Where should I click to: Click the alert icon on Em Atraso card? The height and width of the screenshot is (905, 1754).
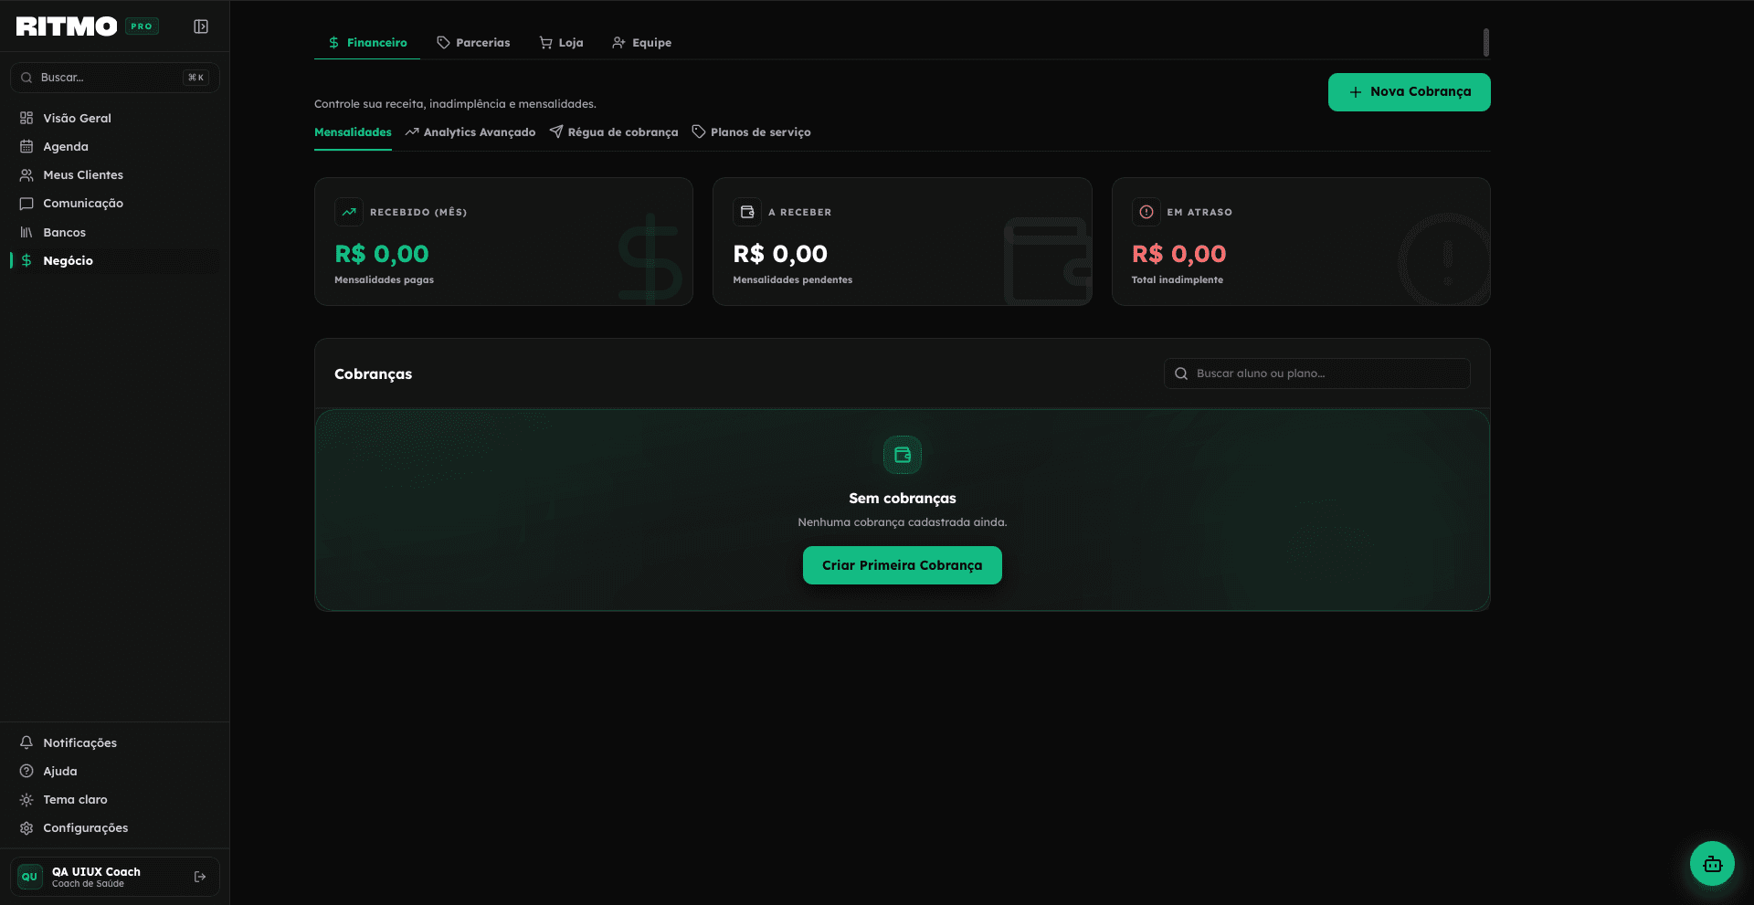[x=1146, y=212]
